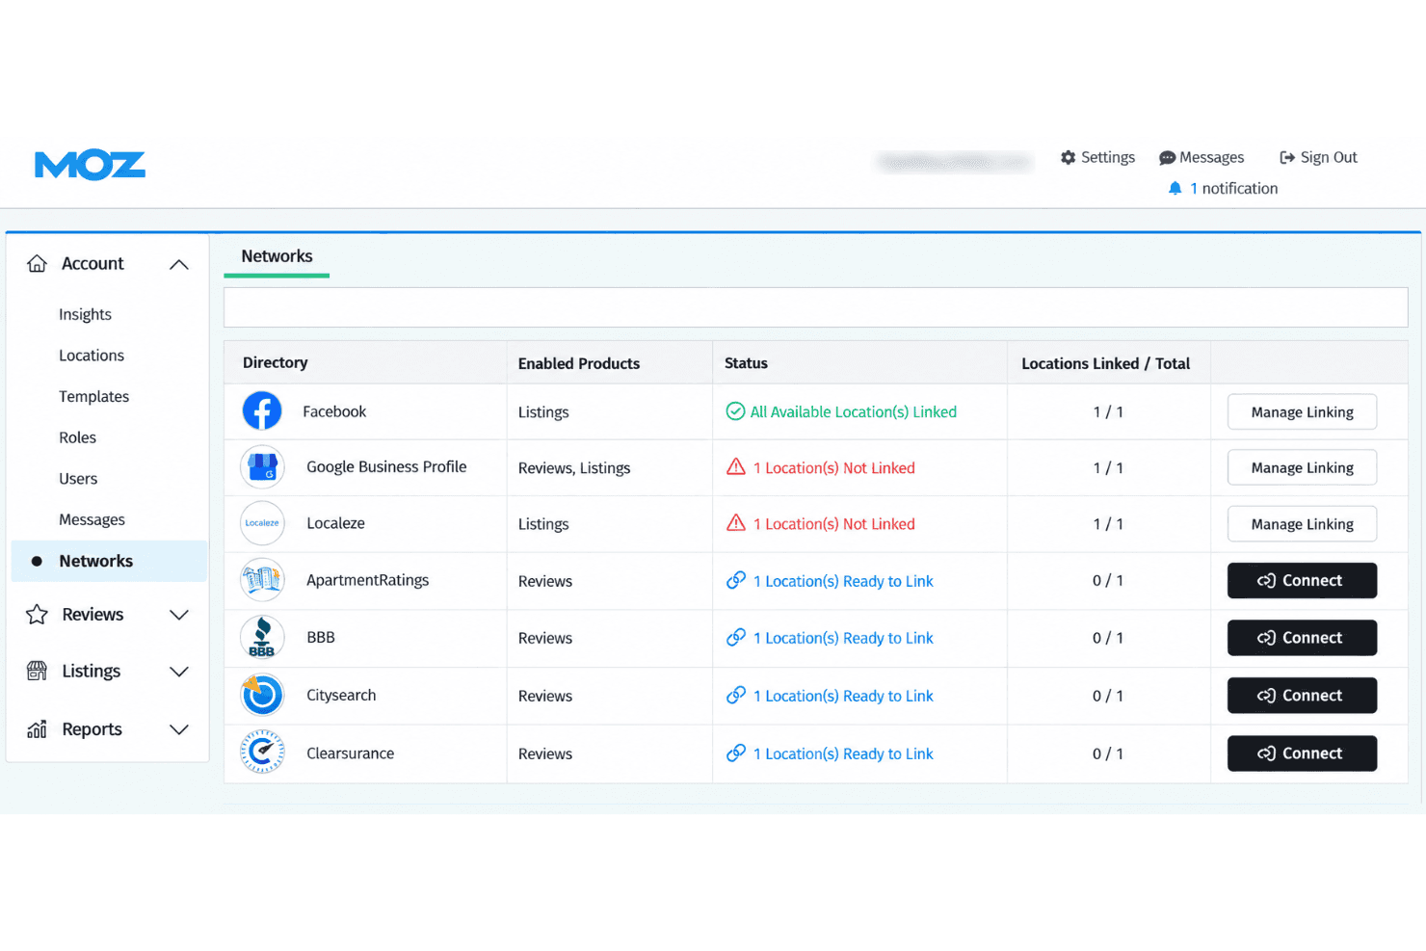Select the Networks tab heading

(x=277, y=256)
